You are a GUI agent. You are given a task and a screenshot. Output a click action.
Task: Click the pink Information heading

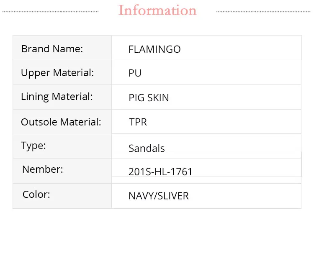[157, 10]
